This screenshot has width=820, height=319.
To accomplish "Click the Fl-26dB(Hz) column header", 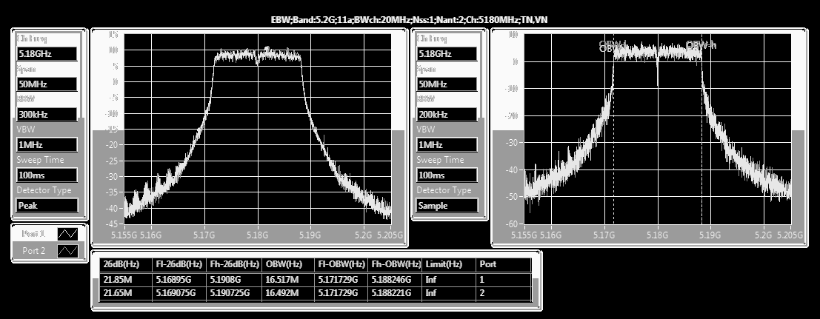I will (x=179, y=265).
